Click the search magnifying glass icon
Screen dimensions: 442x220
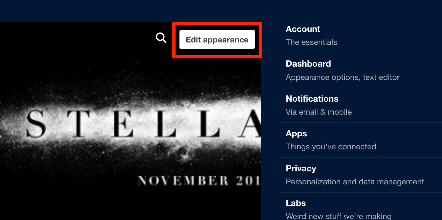pyautogui.click(x=161, y=38)
